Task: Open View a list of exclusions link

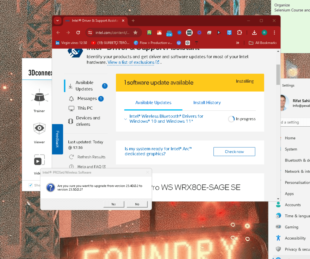Action: click(x=134, y=62)
